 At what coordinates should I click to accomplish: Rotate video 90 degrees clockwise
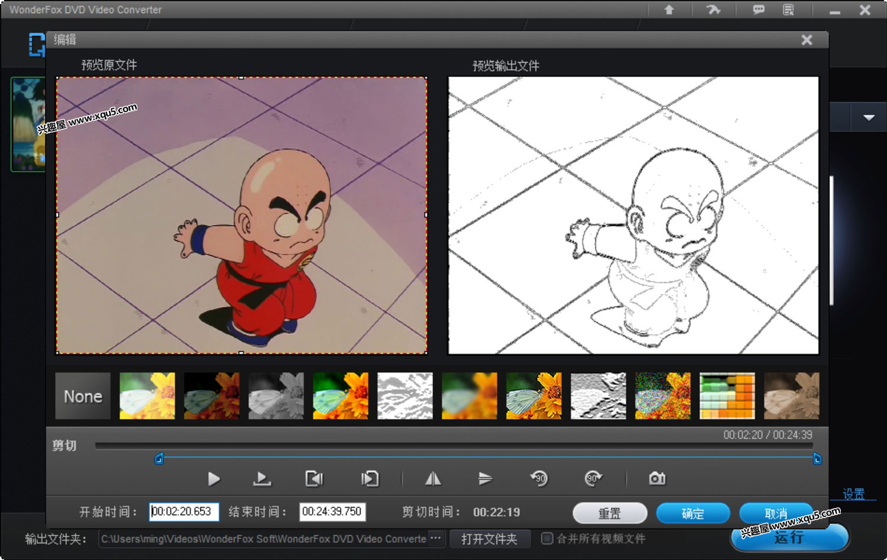(x=593, y=478)
